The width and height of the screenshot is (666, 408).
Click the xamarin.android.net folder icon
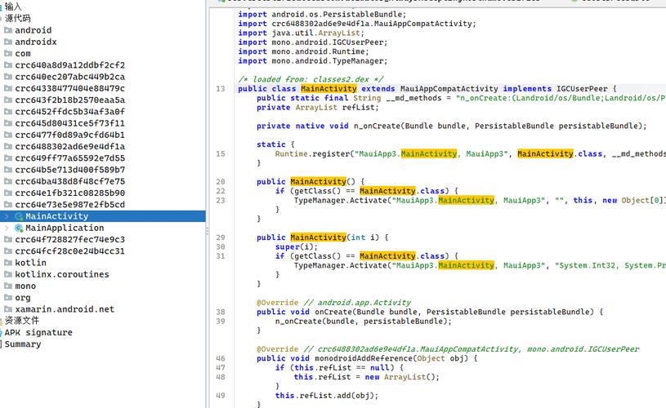8,310
